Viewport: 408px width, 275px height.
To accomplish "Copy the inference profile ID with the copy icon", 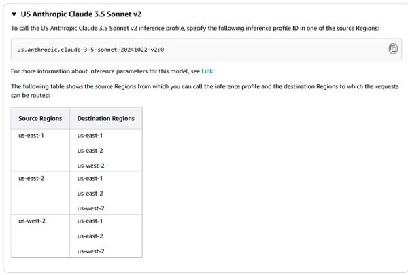I will [392, 49].
